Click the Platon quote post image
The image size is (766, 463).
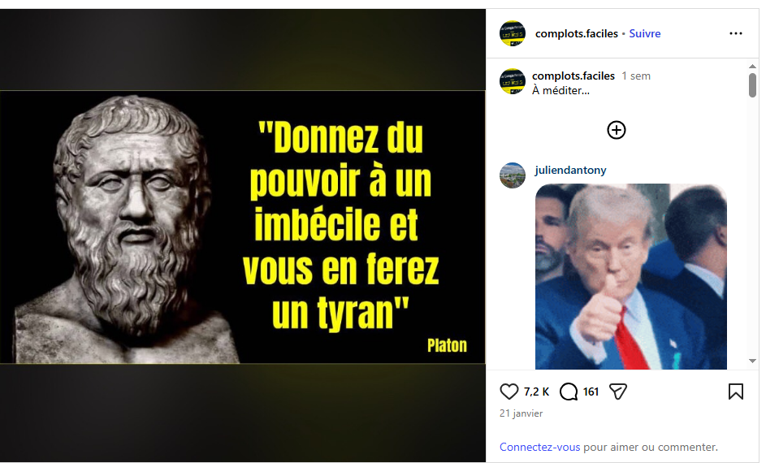tap(243, 227)
